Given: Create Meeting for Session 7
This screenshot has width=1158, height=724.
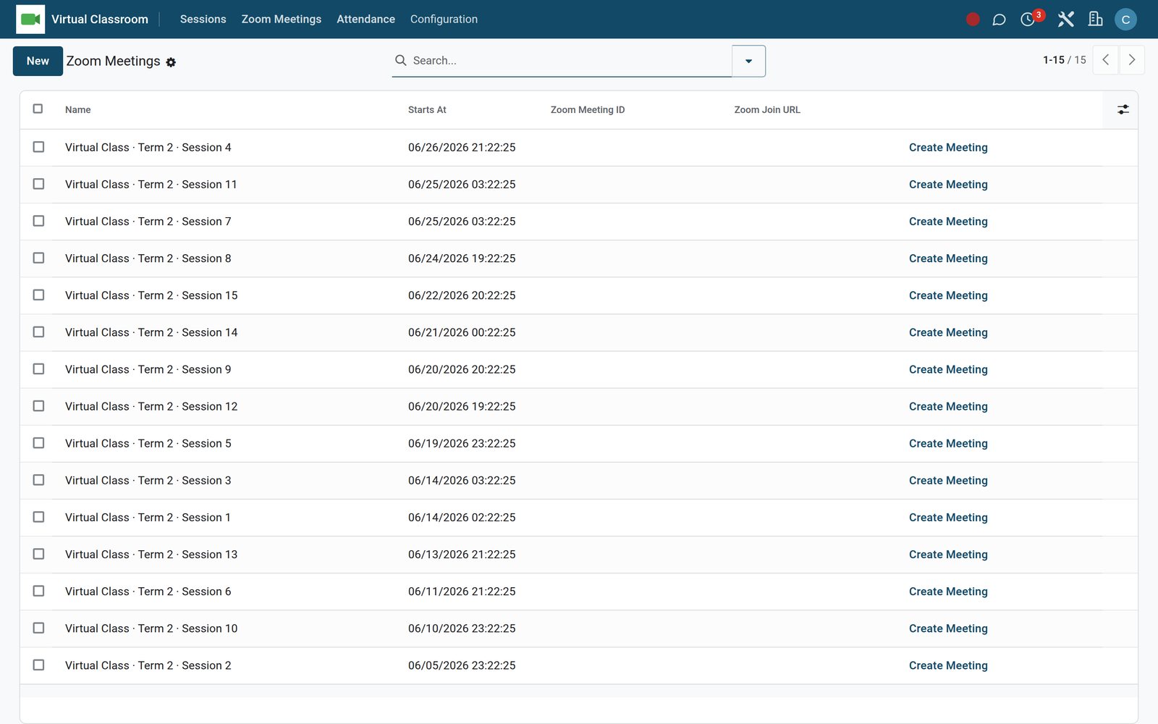Looking at the screenshot, I should pyautogui.click(x=948, y=222).
